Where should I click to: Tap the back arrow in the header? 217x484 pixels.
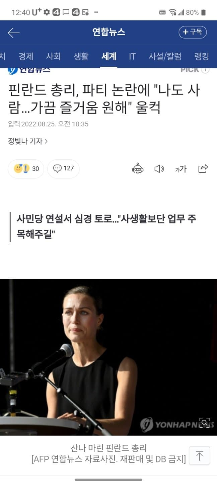pyautogui.click(x=13, y=33)
